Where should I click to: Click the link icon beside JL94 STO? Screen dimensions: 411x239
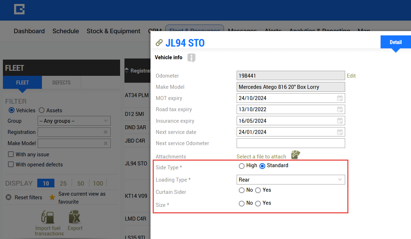coord(159,43)
